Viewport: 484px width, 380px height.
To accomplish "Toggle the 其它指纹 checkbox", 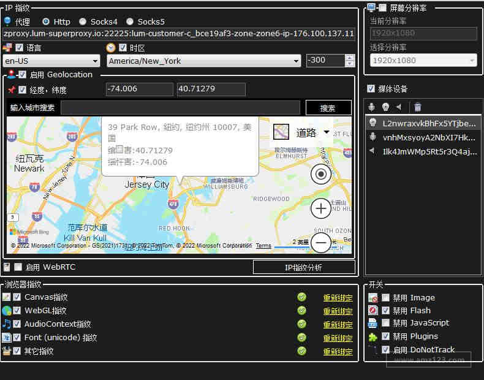I will click(17, 351).
